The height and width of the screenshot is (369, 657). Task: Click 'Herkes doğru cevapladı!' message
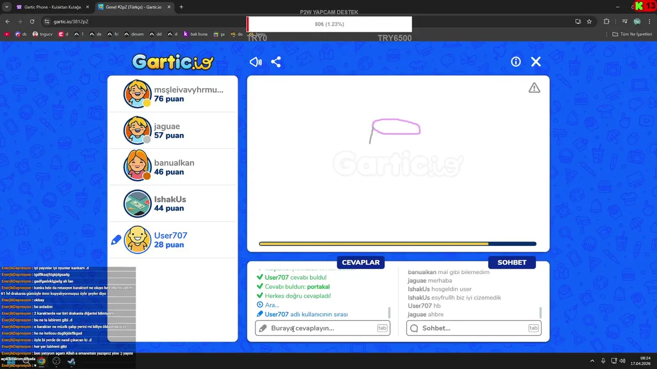coord(298,296)
